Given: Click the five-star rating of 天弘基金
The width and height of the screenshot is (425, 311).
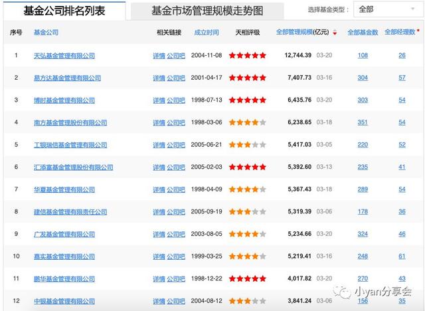Looking at the screenshot, I should pos(248,56).
